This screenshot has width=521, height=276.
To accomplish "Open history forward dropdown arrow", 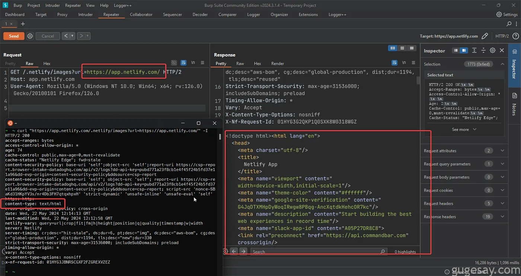I will (x=88, y=36).
